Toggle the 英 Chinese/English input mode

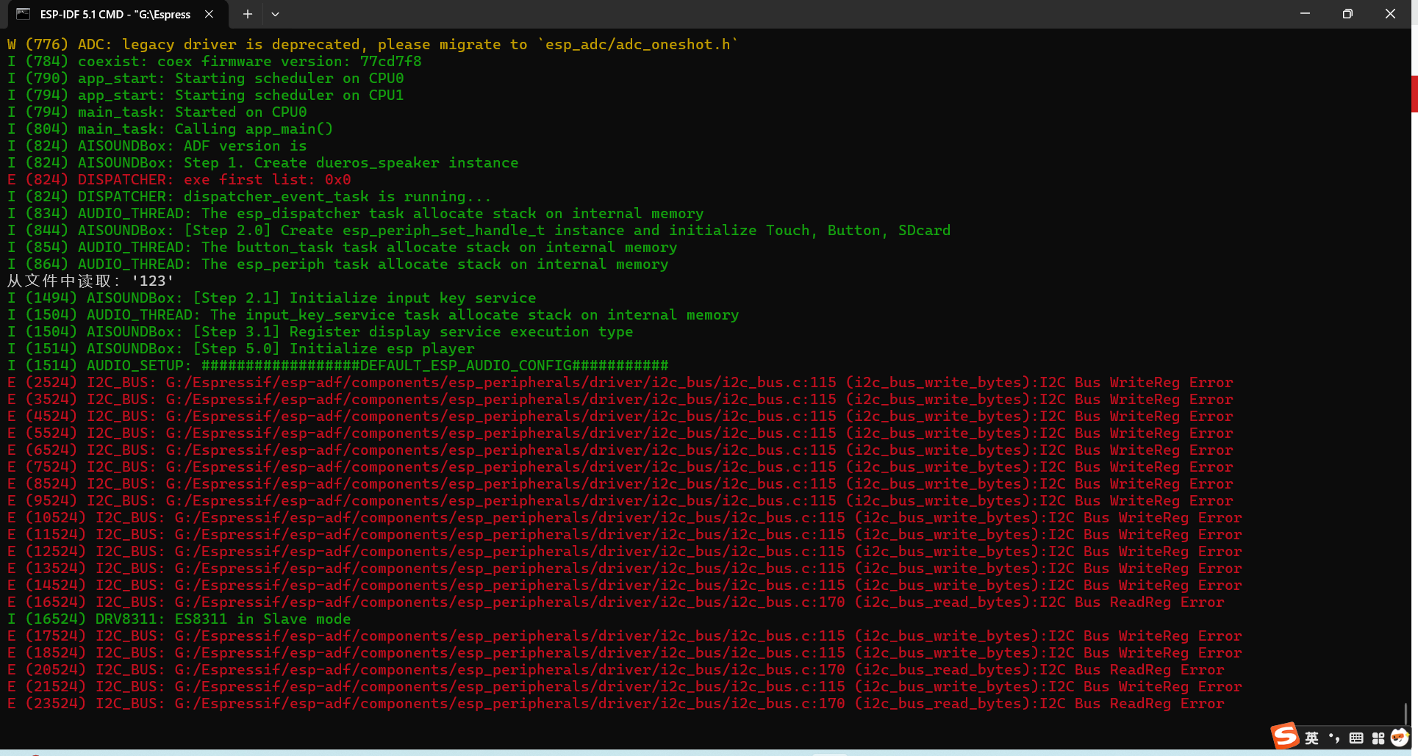[x=1312, y=738]
